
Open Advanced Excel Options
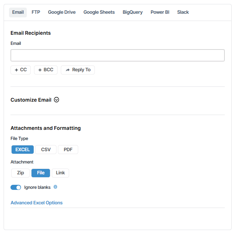(37, 203)
